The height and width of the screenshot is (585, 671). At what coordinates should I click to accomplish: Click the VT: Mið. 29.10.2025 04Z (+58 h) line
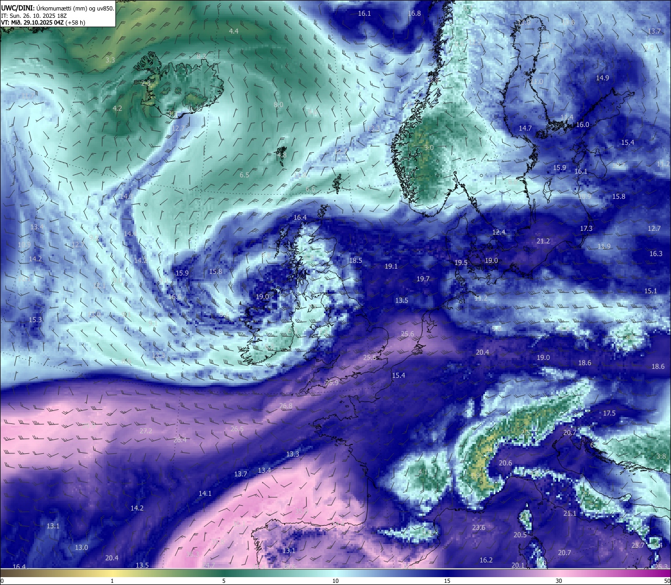pos(43,23)
